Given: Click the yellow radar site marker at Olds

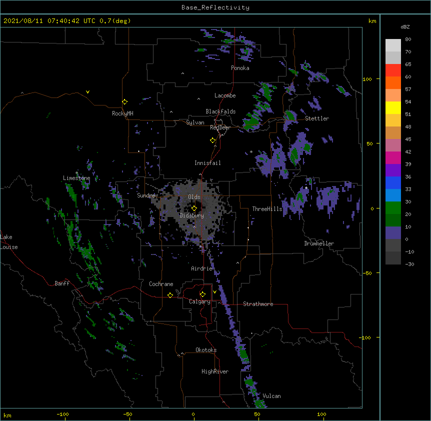Looking at the screenshot, I should click(x=194, y=208).
